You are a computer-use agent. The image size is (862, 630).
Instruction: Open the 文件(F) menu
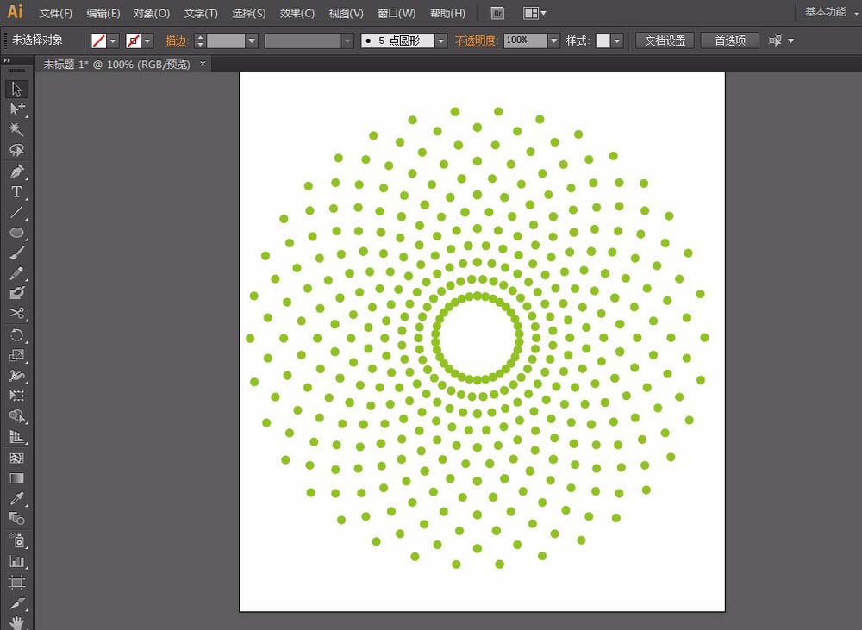55,13
